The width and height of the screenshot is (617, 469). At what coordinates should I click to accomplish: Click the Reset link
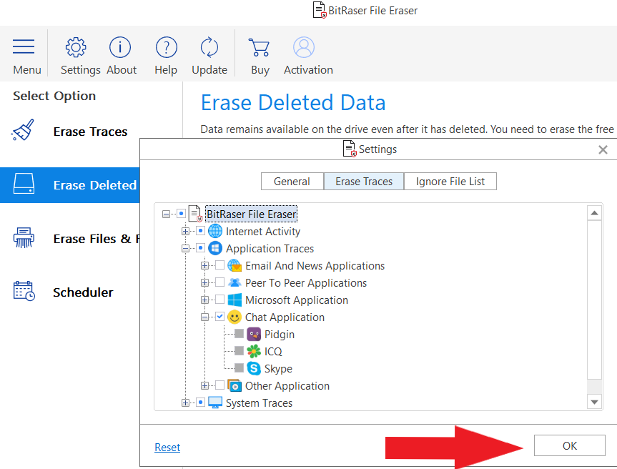coord(167,448)
